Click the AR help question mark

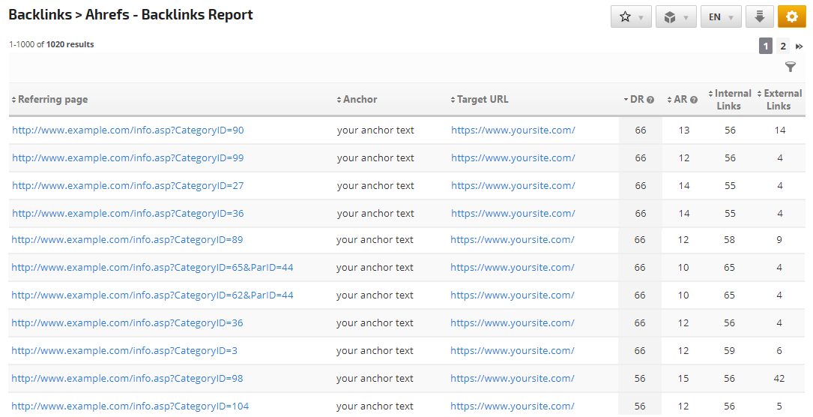694,100
